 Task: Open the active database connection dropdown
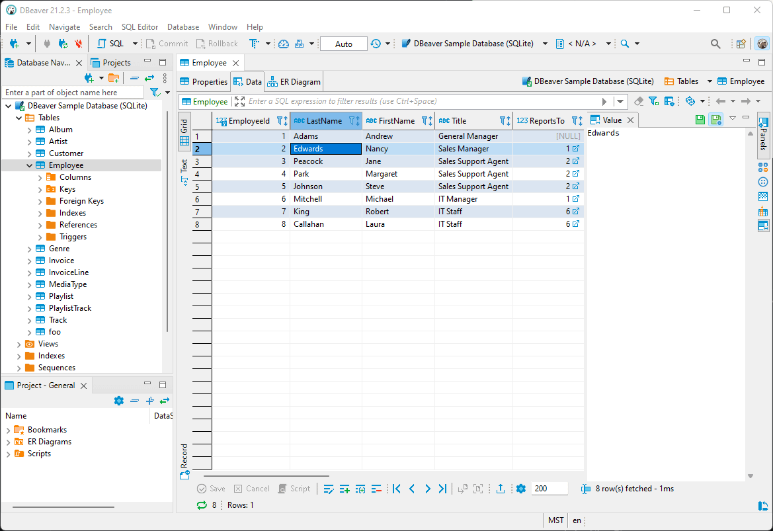pos(545,44)
